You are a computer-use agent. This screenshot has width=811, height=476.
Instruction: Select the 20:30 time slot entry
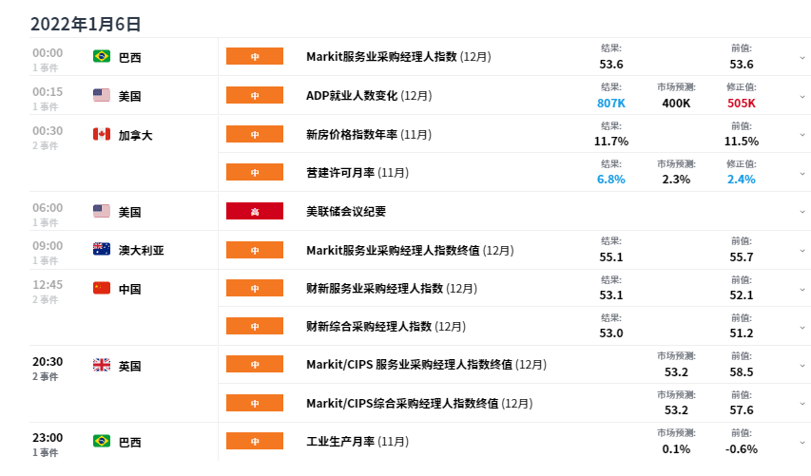(x=48, y=368)
